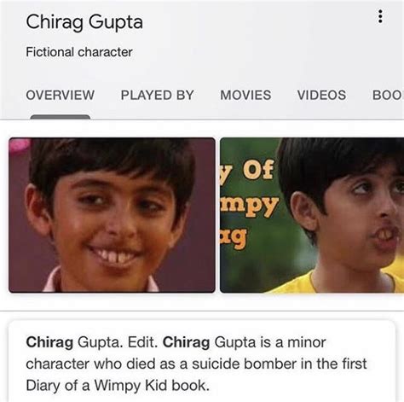Click the minor character phrase in description
Screen dimensions: 404x402
click(x=176, y=352)
